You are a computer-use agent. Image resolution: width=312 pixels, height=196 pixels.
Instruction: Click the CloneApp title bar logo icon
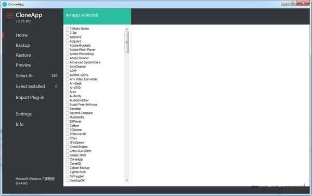pos(4,4)
